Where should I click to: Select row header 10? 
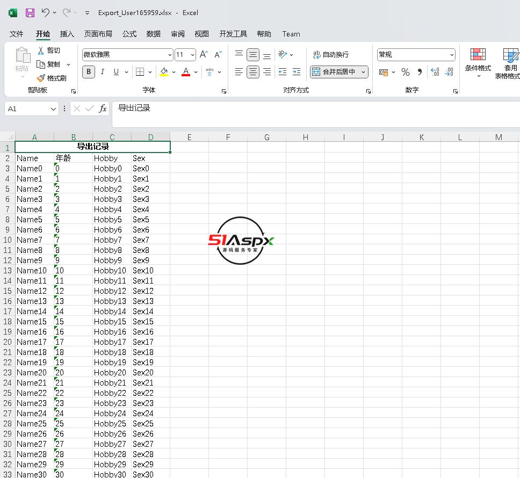click(x=8, y=240)
